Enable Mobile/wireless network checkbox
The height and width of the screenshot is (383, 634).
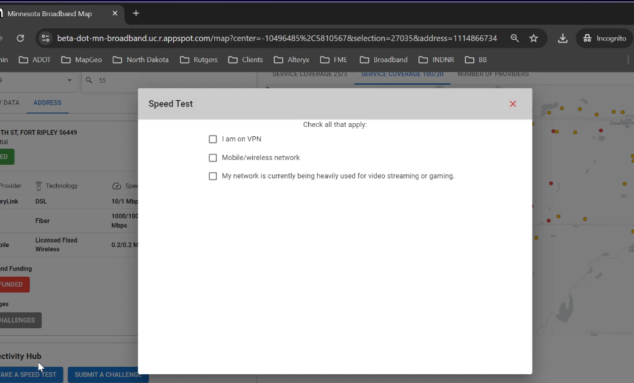(x=213, y=158)
